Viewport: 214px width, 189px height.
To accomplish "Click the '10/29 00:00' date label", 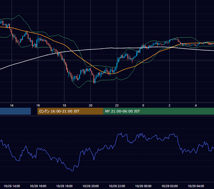I will click(x=143, y=186).
